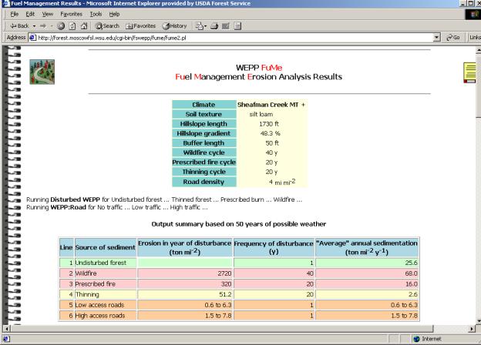Screen dimensions: 481x345
Task: Click the Edit page toolbar icon
Action: pos(226,26)
